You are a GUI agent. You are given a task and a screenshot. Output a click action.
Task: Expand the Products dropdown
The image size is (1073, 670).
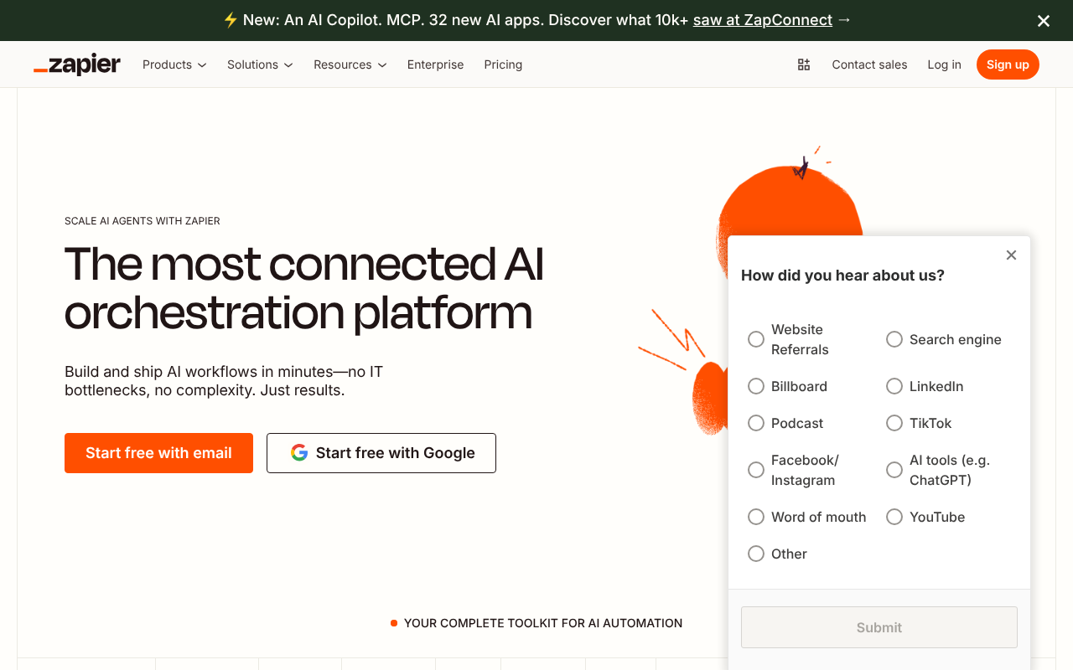point(174,64)
